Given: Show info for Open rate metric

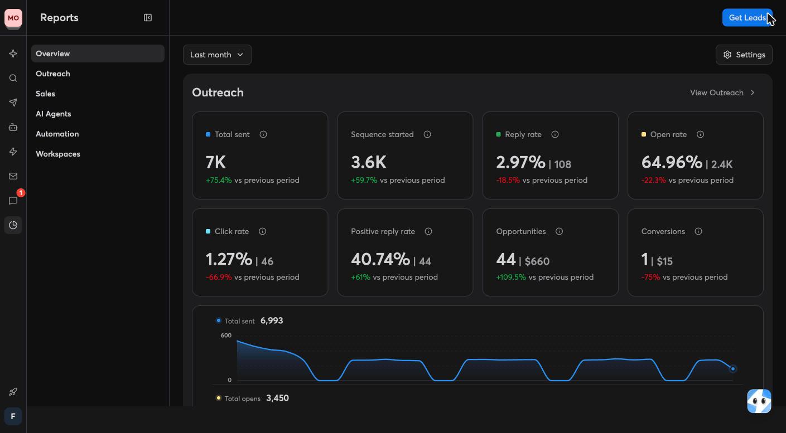Looking at the screenshot, I should point(701,134).
